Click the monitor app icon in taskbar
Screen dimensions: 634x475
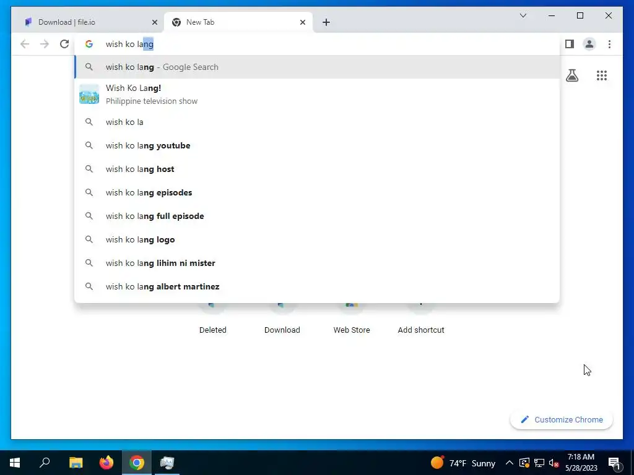pyautogui.click(x=167, y=463)
